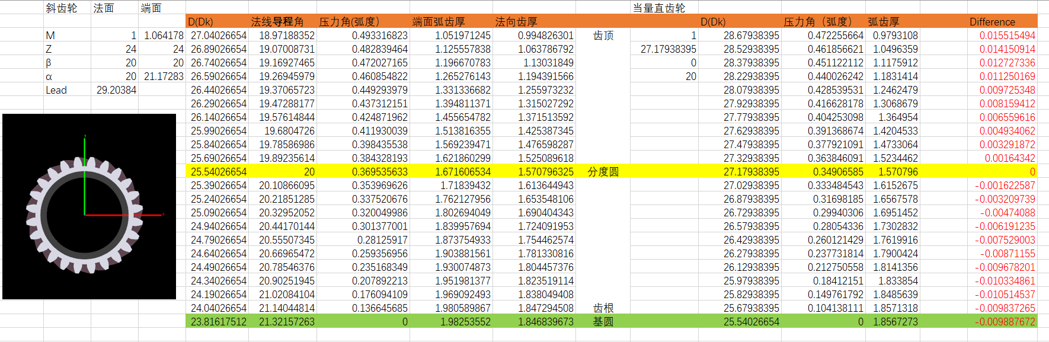Click the 端面弧齿厚 column header
This screenshot has height=342, width=1049.
pyautogui.click(x=439, y=21)
